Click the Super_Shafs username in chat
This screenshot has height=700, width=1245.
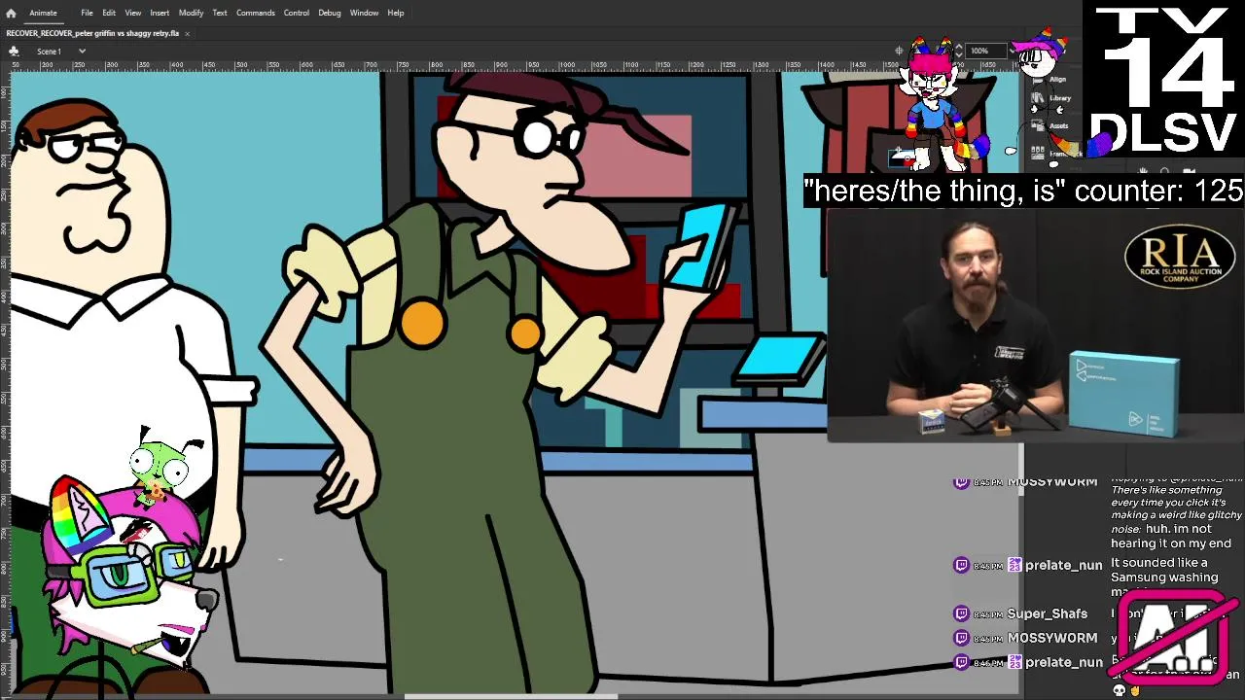pyautogui.click(x=1047, y=613)
